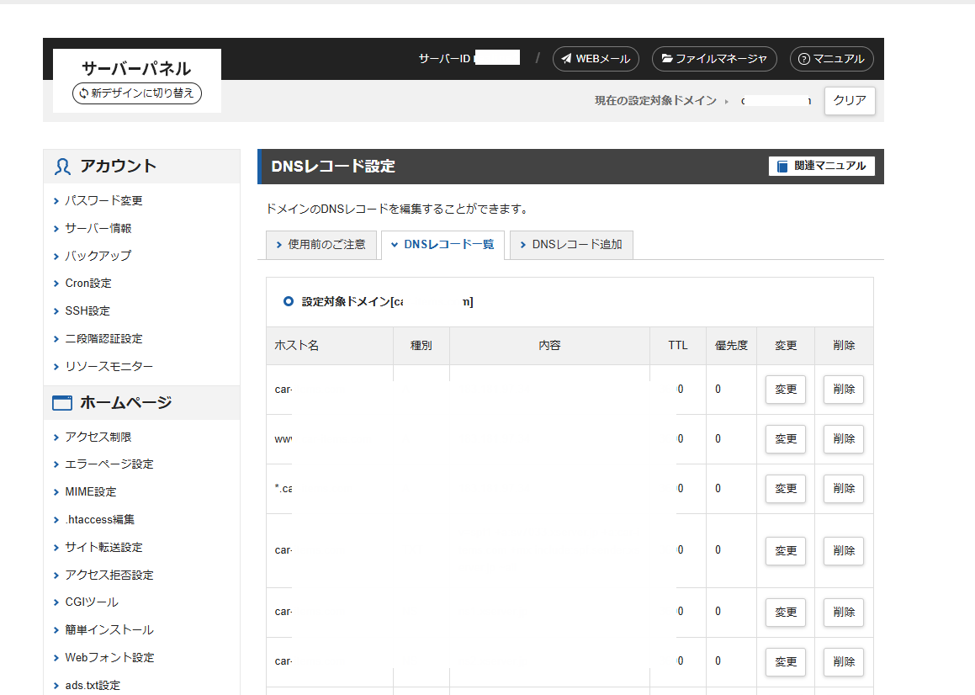This screenshot has height=695, width=975.
Task: Click the WEBメール paper plane button
Action: point(596,59)
